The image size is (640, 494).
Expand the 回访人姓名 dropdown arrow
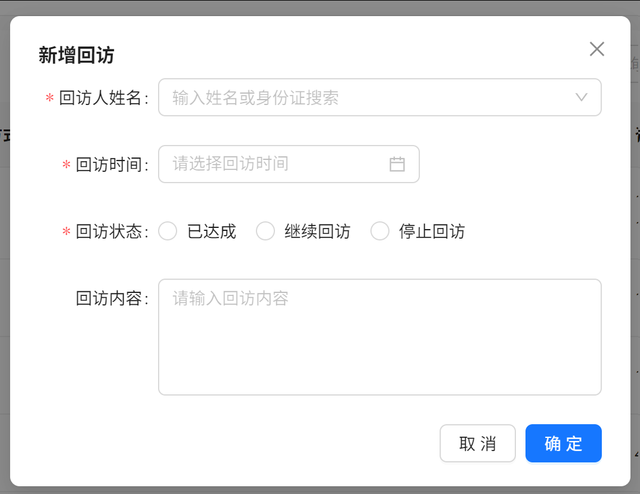(x=582, y=97)
